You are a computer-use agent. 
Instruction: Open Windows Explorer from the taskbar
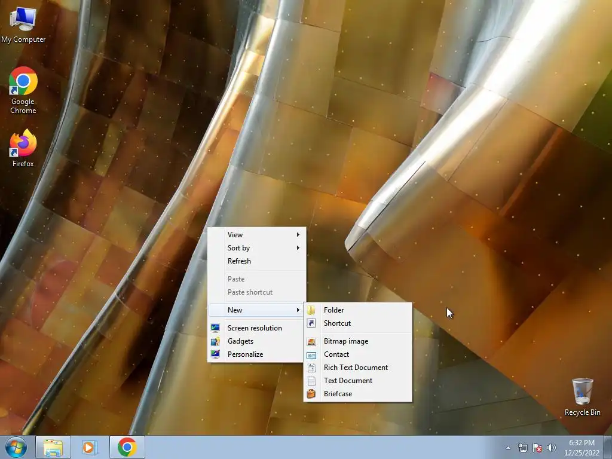pos(53,447)
